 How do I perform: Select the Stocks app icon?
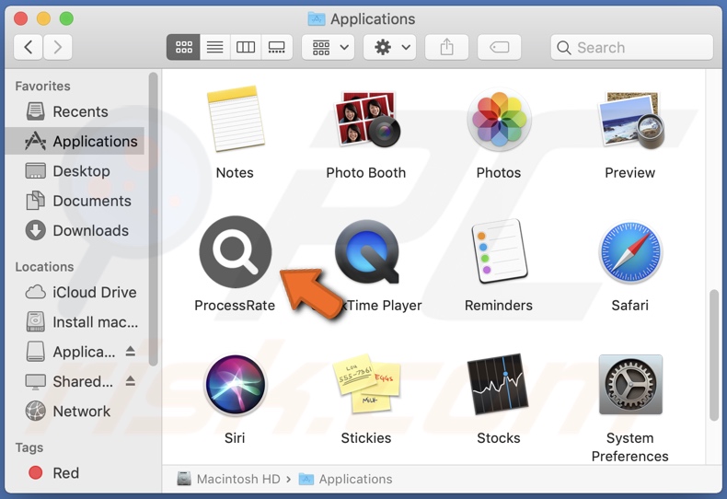499,384
